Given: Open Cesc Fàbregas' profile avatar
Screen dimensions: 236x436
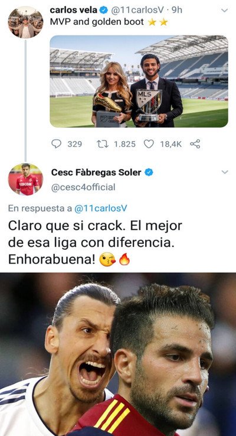Looking at the screenshot, I should tap(25, 180).
